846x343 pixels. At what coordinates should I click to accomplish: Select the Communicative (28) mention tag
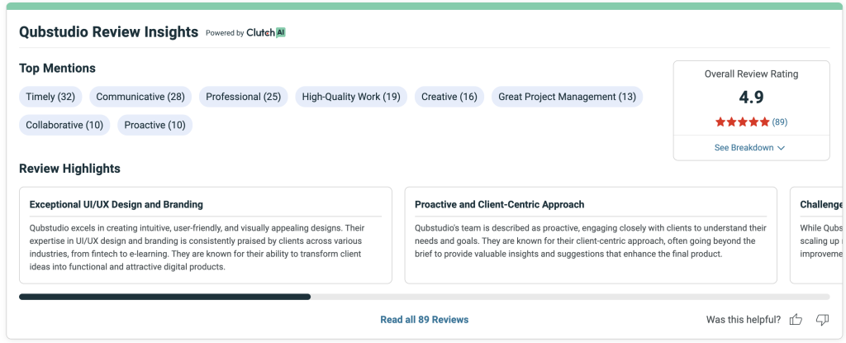[x=140, y=97]
